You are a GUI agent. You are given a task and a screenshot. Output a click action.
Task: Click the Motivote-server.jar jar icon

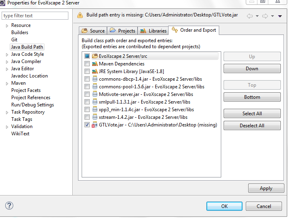(95, 94)
